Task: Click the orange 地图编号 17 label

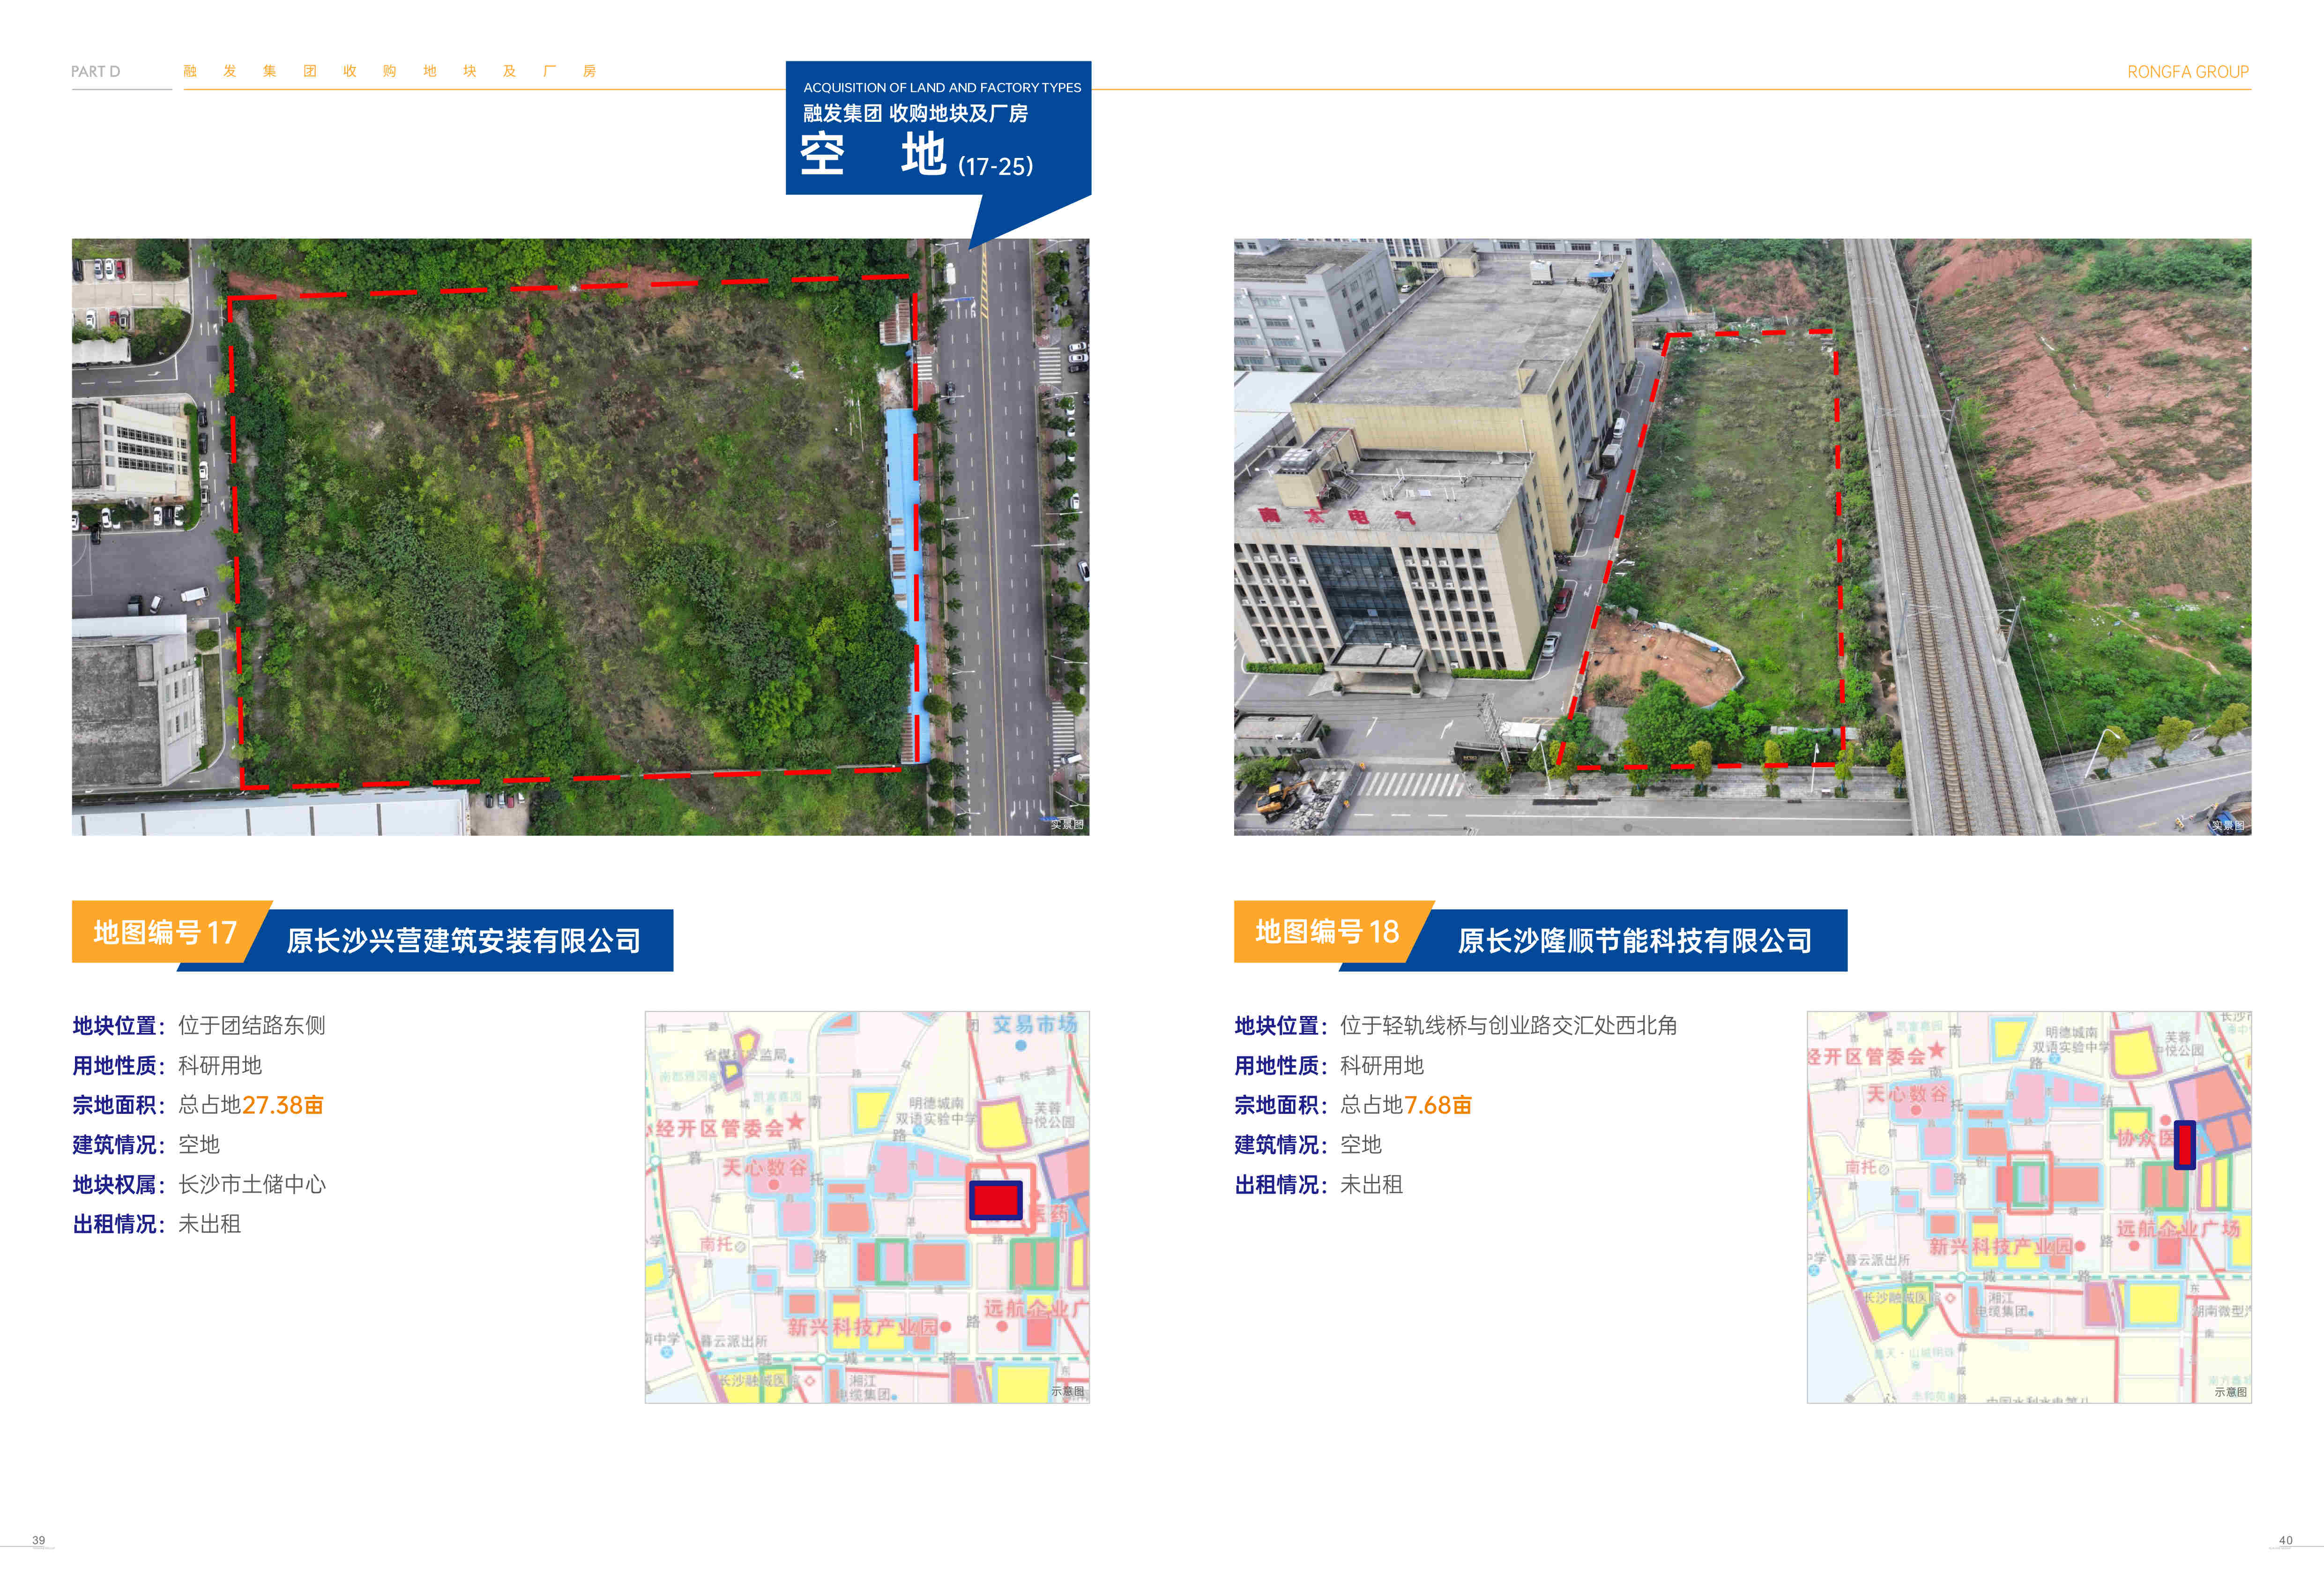Action: 165,932
